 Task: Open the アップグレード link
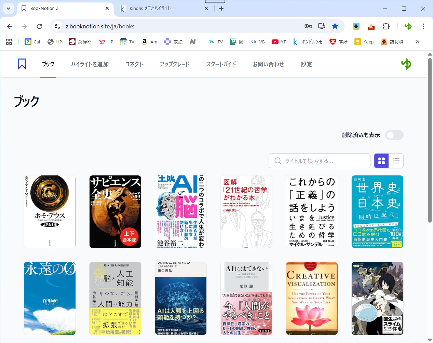[174, 64]
